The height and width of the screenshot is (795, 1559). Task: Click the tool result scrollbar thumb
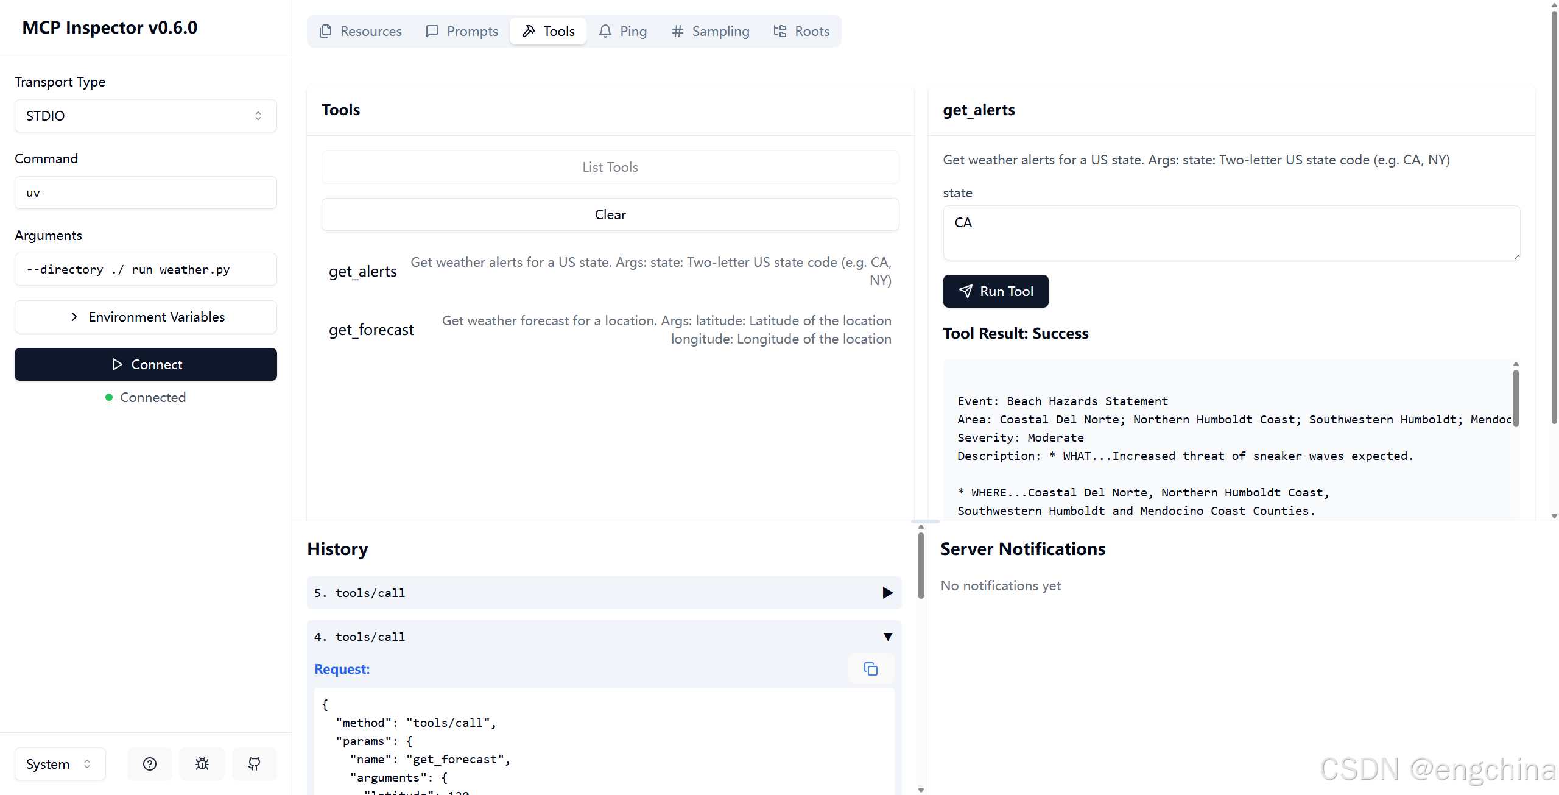coord(1516,397)
